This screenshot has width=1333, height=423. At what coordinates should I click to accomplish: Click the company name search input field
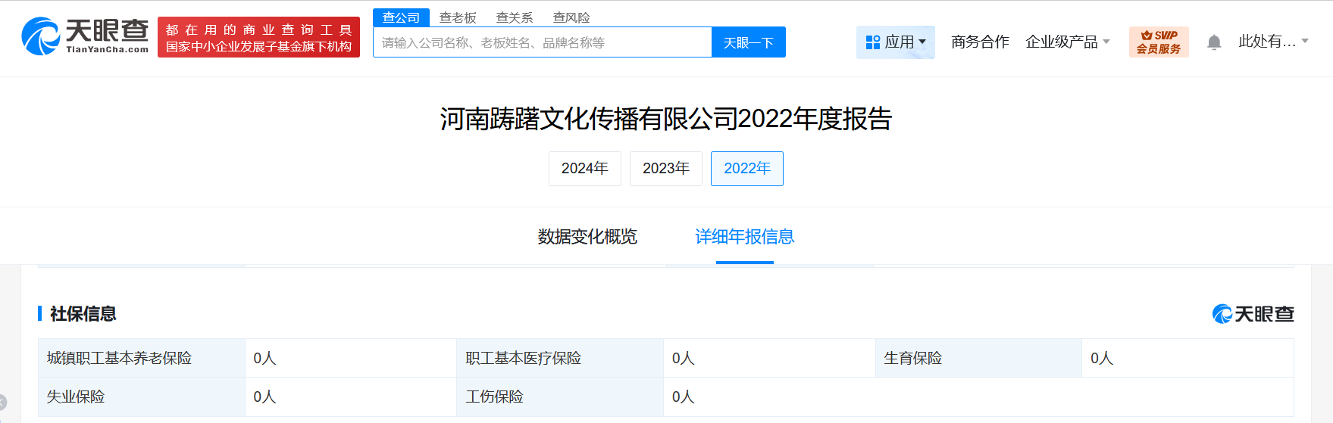542,43
